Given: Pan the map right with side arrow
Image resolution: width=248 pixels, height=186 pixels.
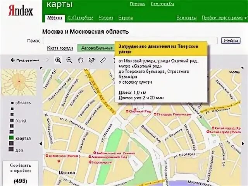Looking at the screenshot, I should tap(243, 144).
